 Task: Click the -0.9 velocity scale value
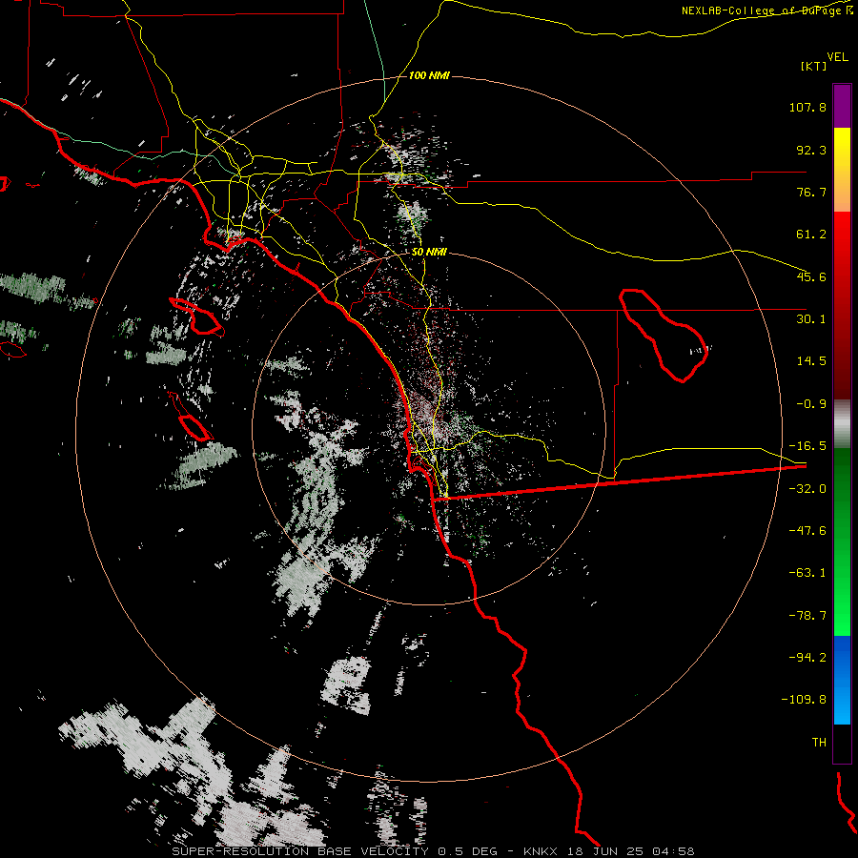811,404
